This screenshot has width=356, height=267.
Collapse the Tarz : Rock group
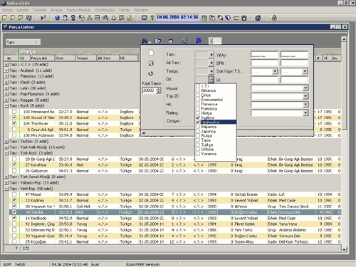(x=6, y=106)
